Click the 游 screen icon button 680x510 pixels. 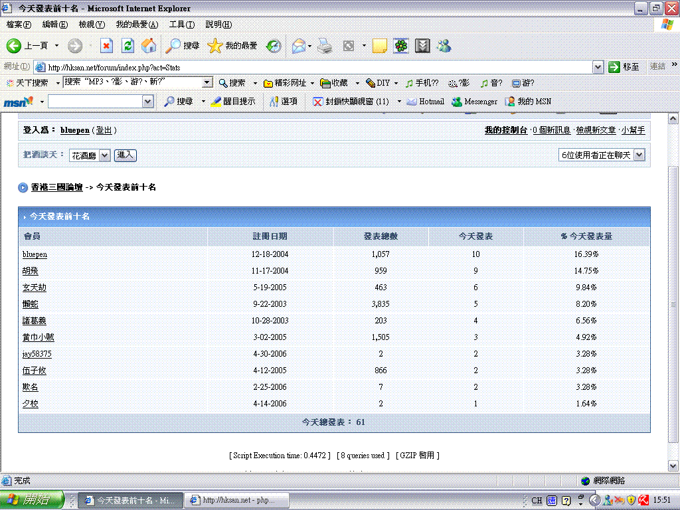click(523, 83)
